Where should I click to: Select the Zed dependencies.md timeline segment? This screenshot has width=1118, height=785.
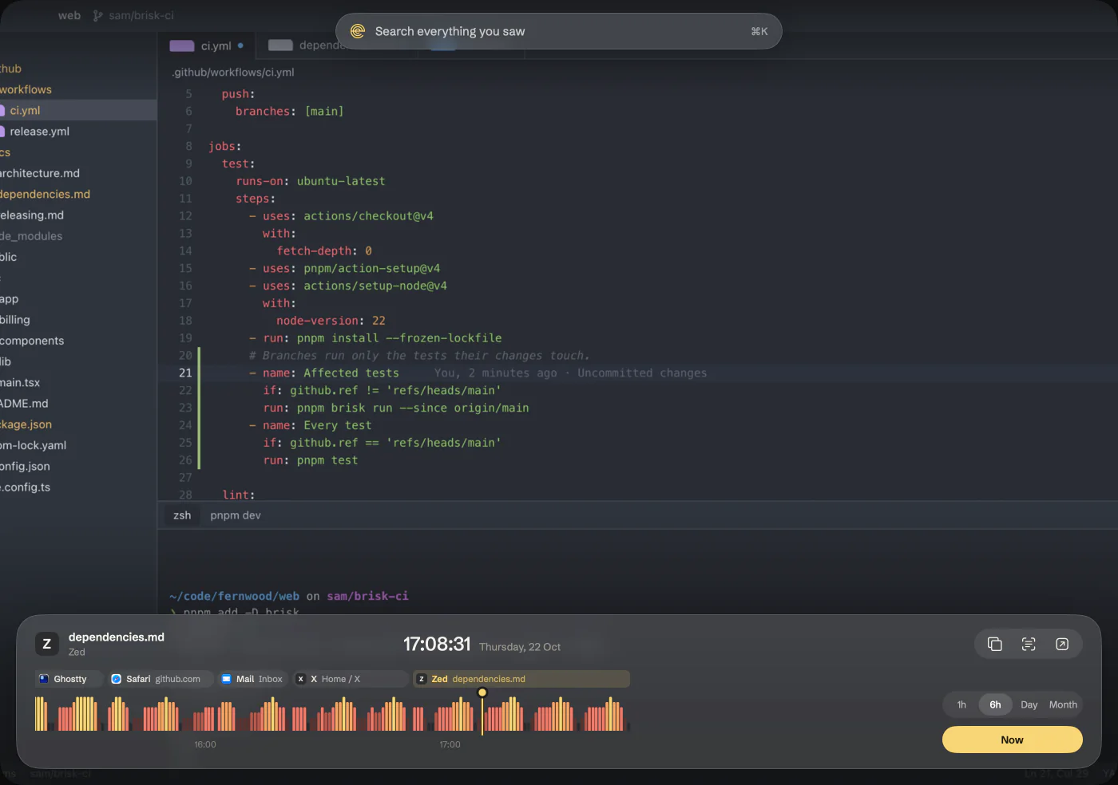click(521, 679)
